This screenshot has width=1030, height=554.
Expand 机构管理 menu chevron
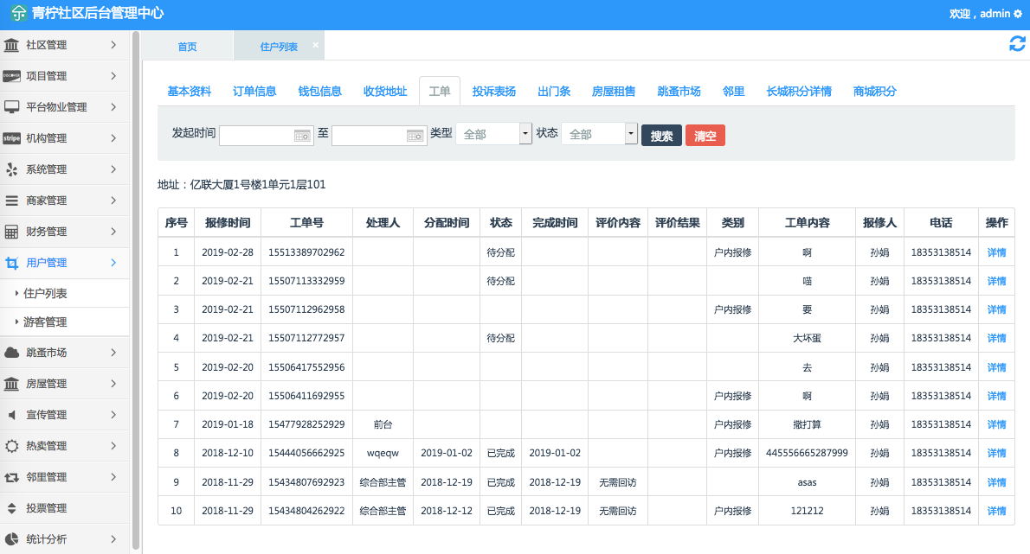pyautogui.click(x=113, y=138)
